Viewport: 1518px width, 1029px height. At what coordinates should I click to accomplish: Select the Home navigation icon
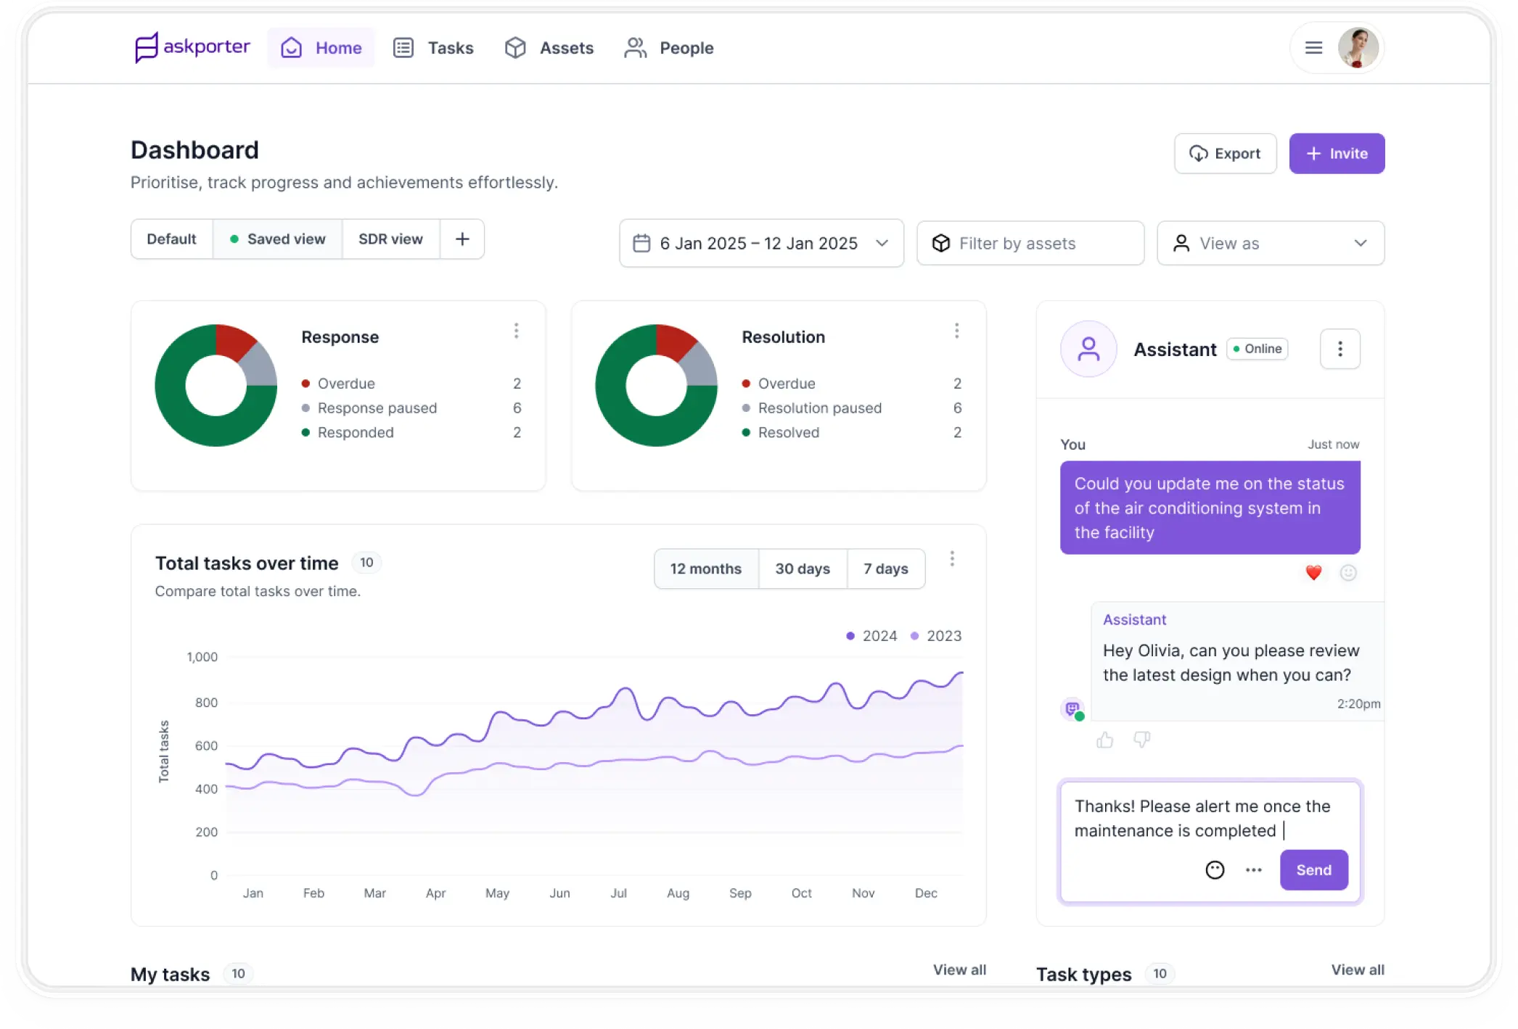292,47
